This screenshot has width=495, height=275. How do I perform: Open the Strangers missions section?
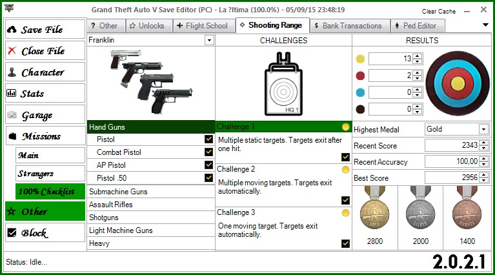click(x=50, y=174)
